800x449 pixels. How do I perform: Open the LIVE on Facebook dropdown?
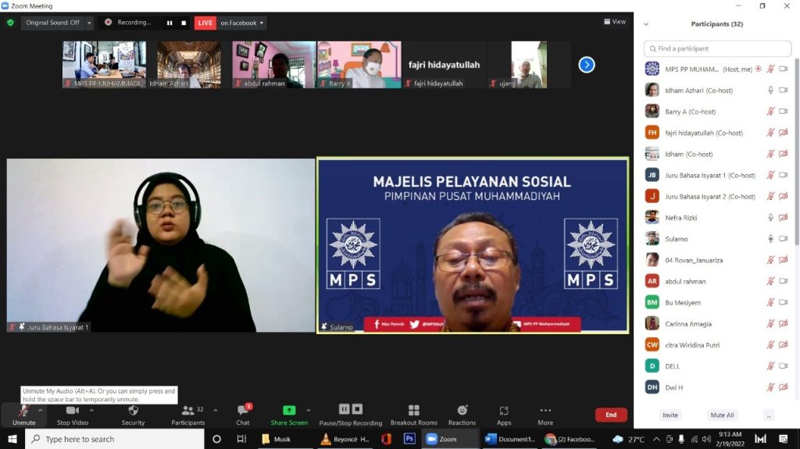click(241, 23)
